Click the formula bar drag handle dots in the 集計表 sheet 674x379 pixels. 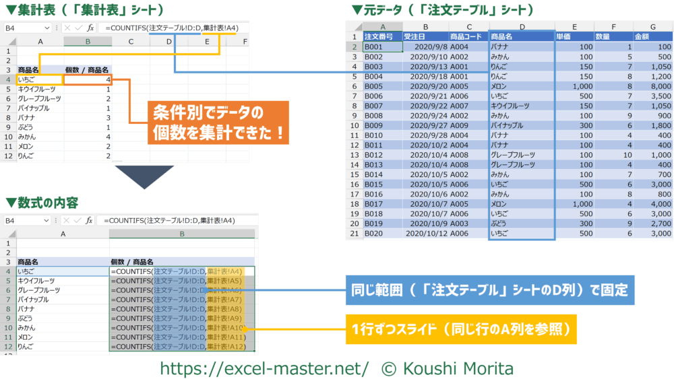tap(57, 28)
